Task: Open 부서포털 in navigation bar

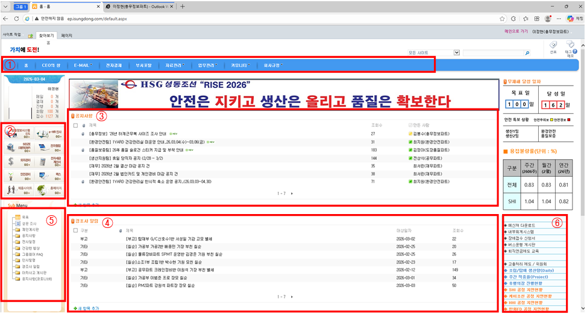Action: pyautogui.click(x=143, y=65)
